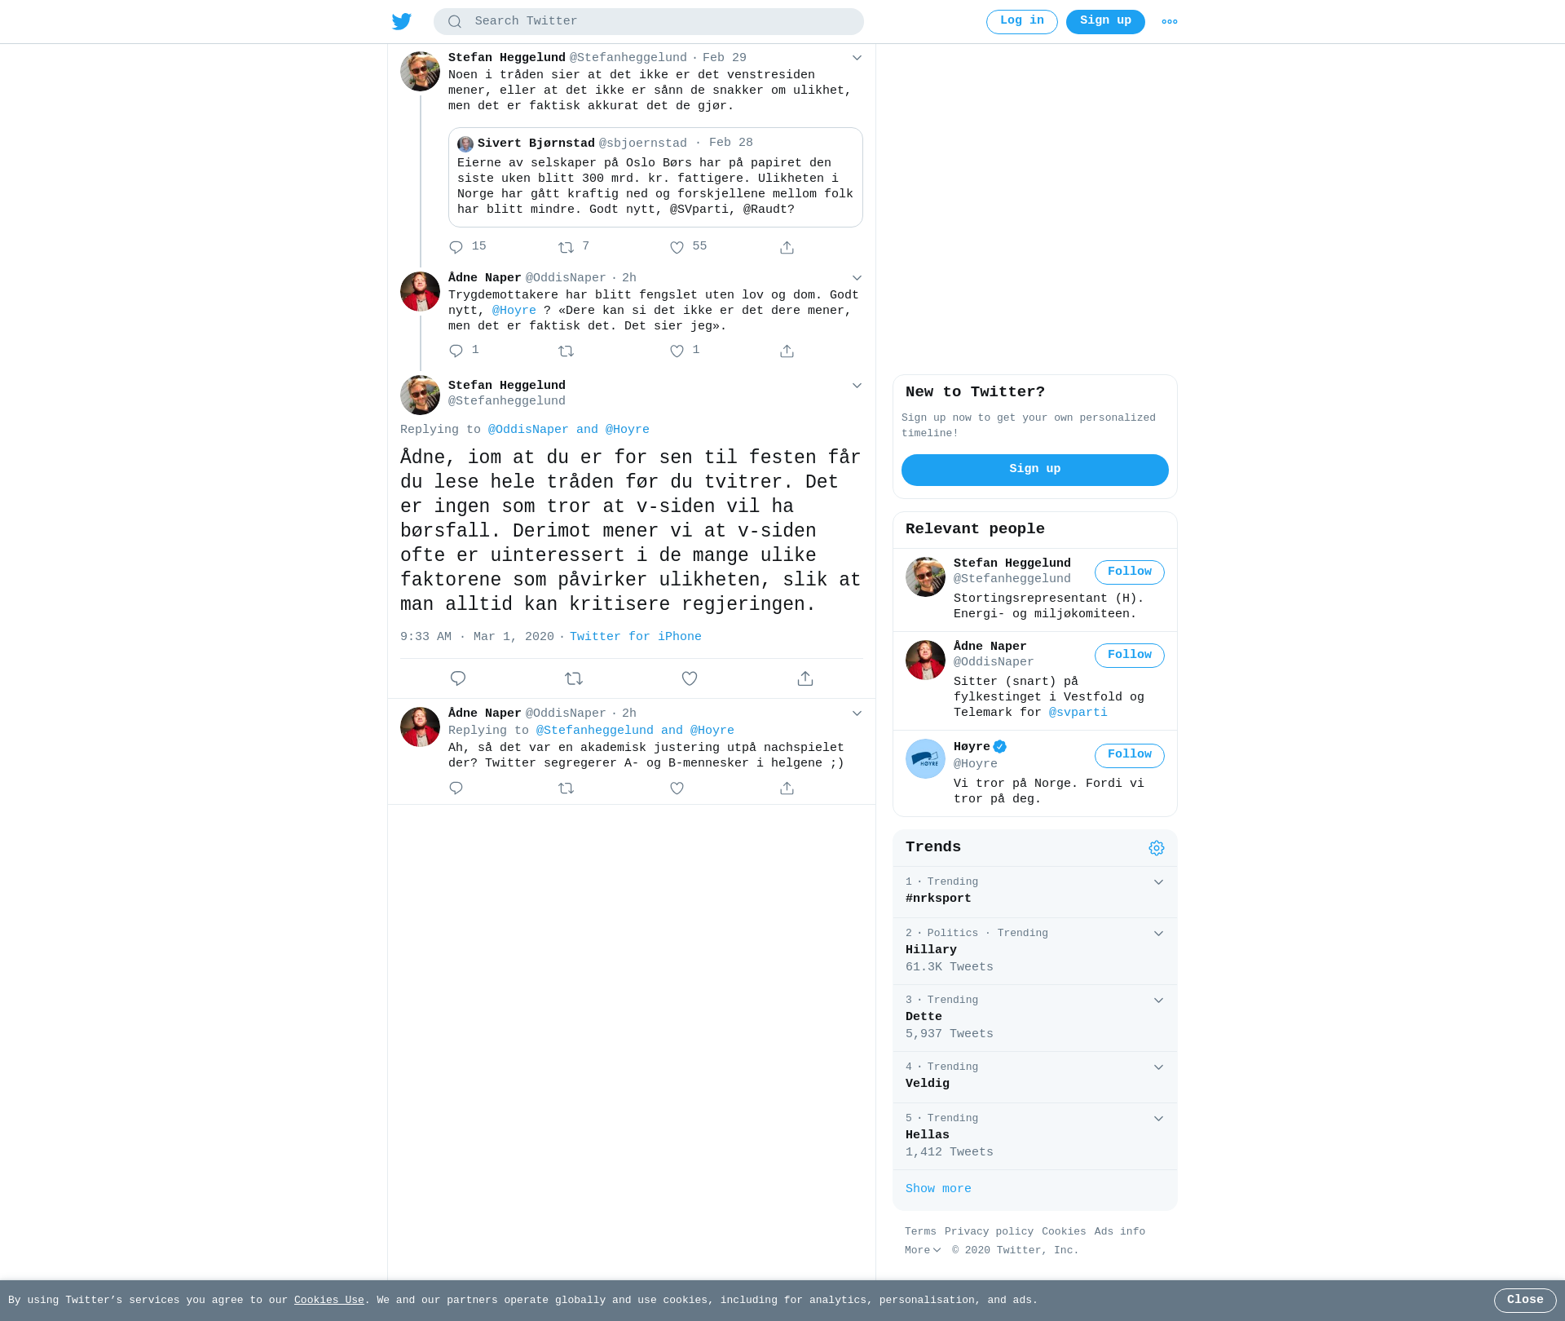1565x1321 pixels.
Task: Focus the Search Twitter field
Action: (649, 22)
